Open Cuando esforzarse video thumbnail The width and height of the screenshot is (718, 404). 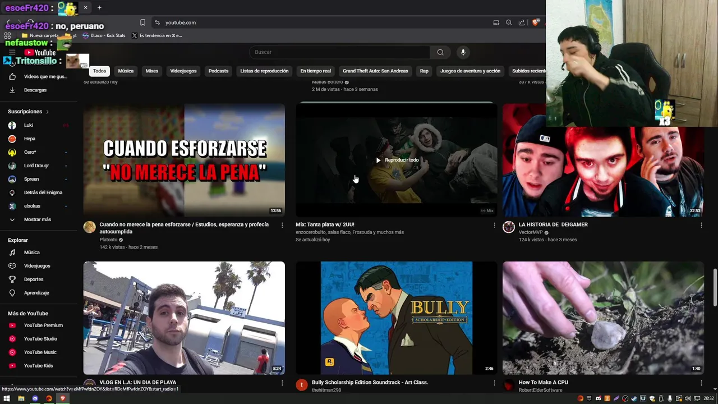click(x=184, y=160)
